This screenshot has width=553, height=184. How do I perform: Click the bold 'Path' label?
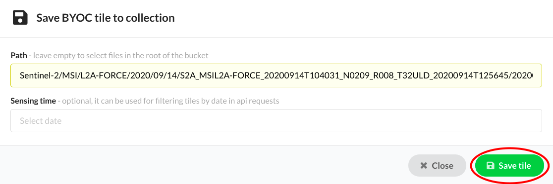pos(19,55)
